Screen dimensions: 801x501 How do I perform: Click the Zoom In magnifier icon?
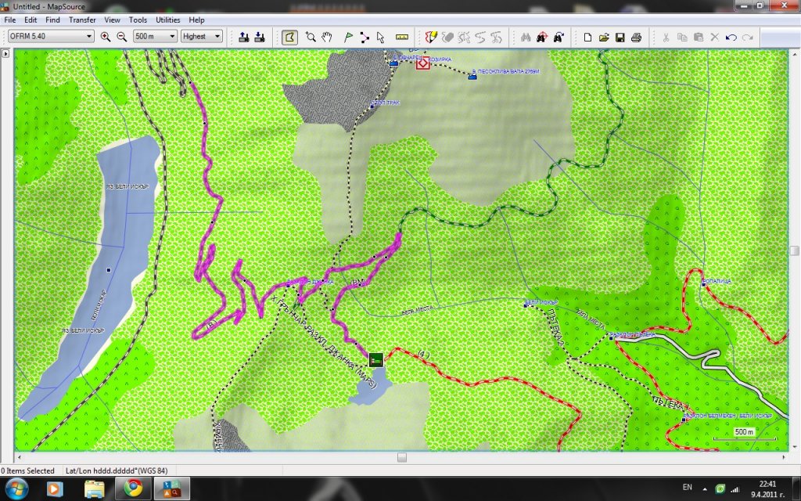tap(106, 37)
